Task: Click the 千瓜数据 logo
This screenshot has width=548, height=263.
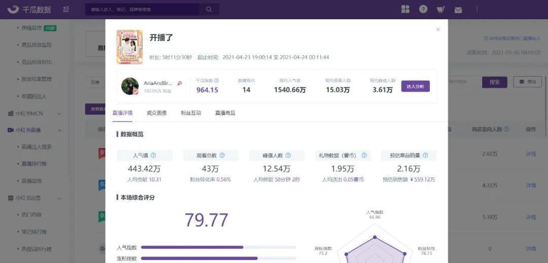Action: [x=29, y=10]
